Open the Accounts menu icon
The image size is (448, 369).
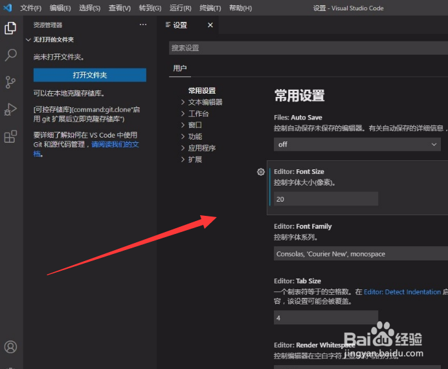10,347
